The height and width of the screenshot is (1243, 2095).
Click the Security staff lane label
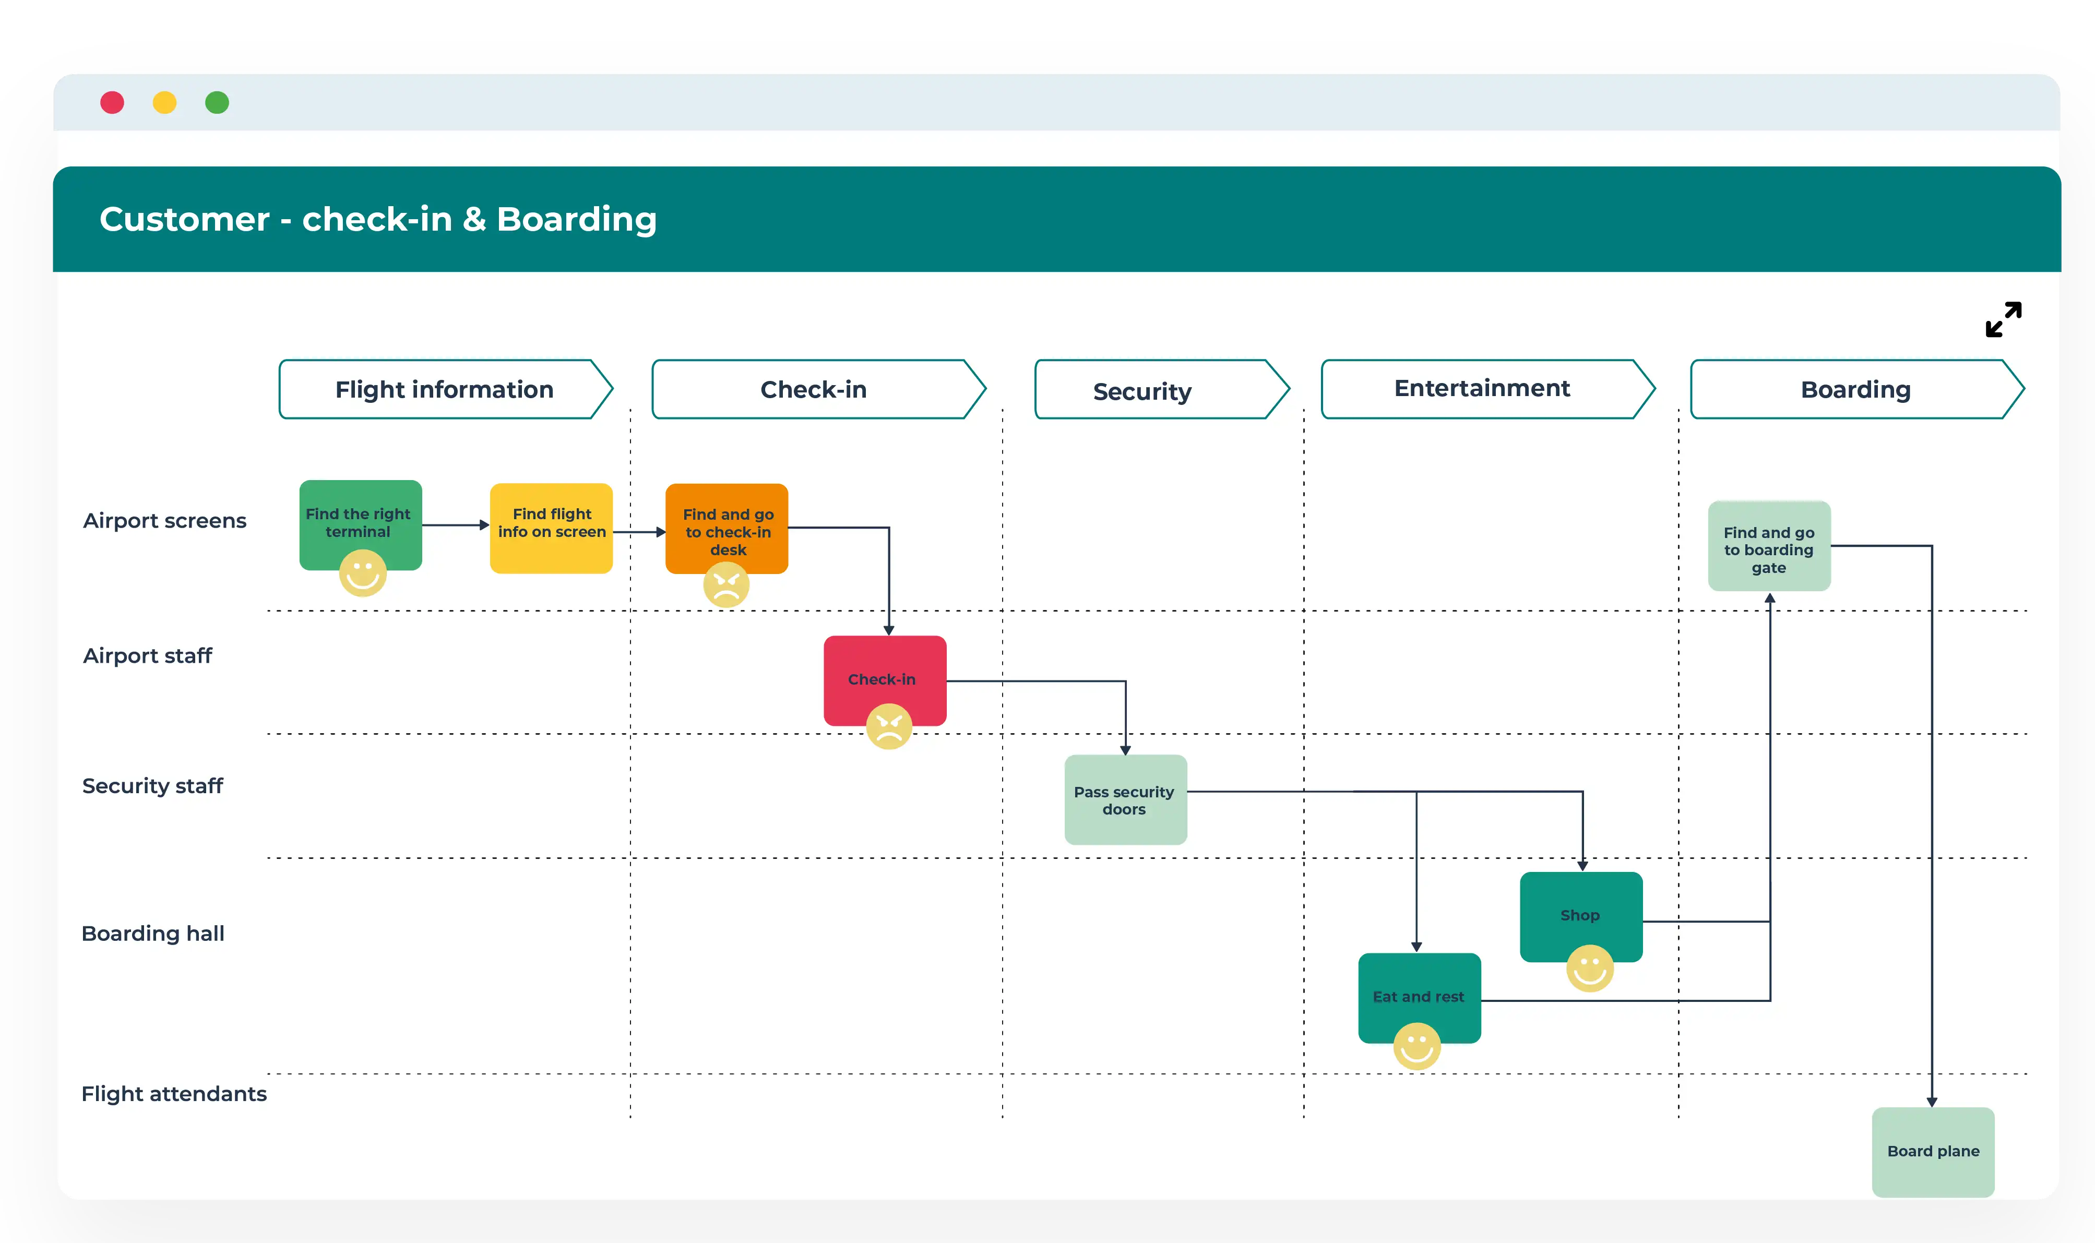pos(151,786)
